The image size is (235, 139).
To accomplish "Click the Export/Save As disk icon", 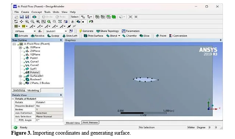I will pos(27,17).
